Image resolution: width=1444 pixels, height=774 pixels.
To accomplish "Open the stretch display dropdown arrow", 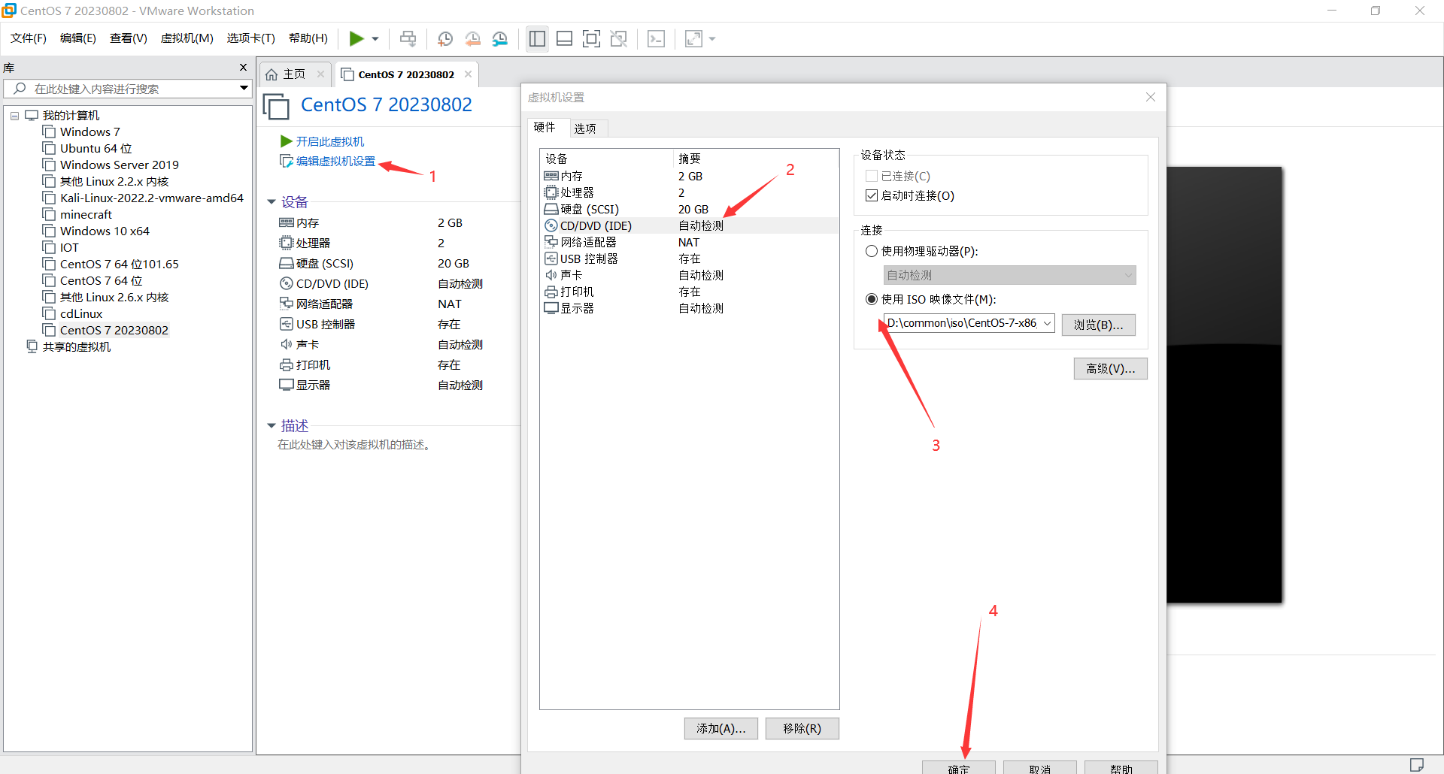I will 712,39.
